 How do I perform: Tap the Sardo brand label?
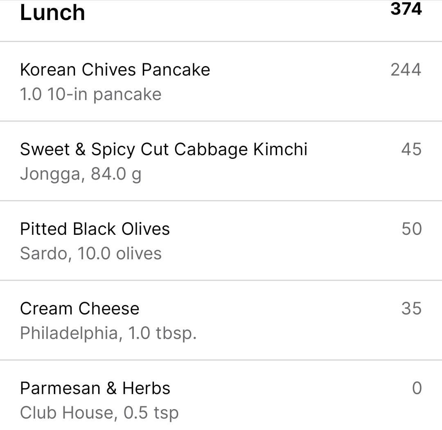pos(43,254)
